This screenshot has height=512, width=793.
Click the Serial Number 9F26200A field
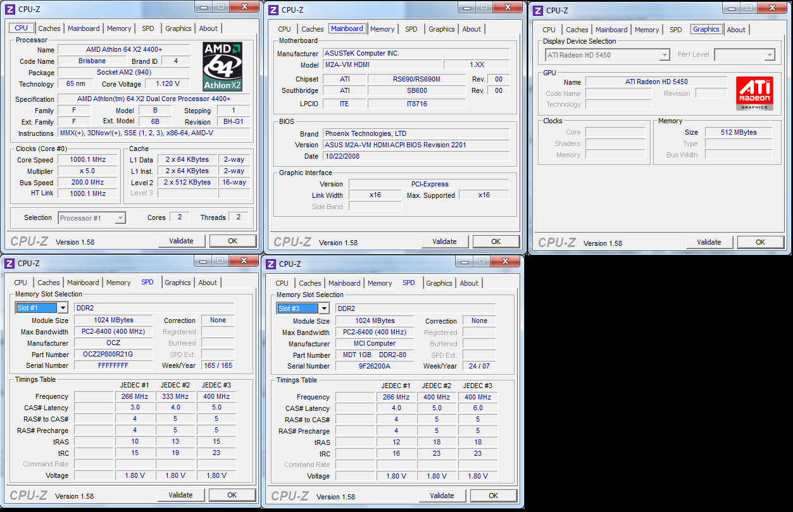(x=375, y=367)
